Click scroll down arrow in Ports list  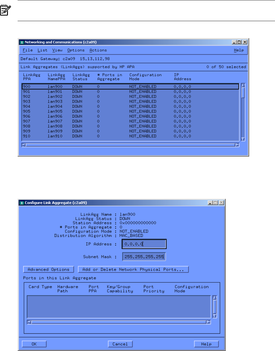(215, 316)
